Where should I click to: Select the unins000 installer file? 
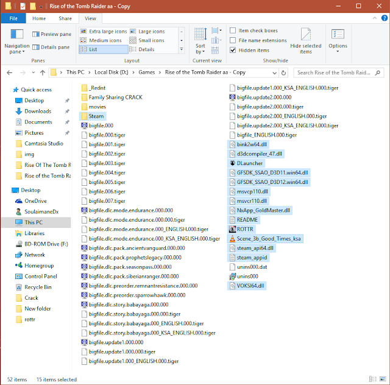(244, 277)
